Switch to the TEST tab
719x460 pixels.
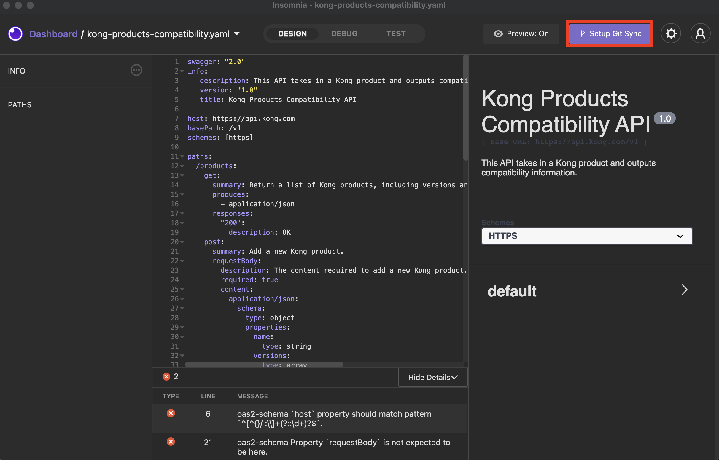pos(396,33)
